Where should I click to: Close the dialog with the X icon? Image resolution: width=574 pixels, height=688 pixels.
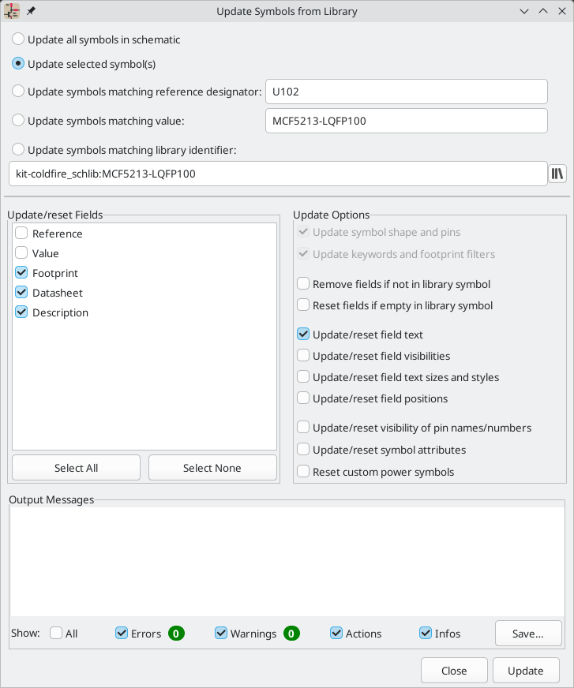(562, 11)
